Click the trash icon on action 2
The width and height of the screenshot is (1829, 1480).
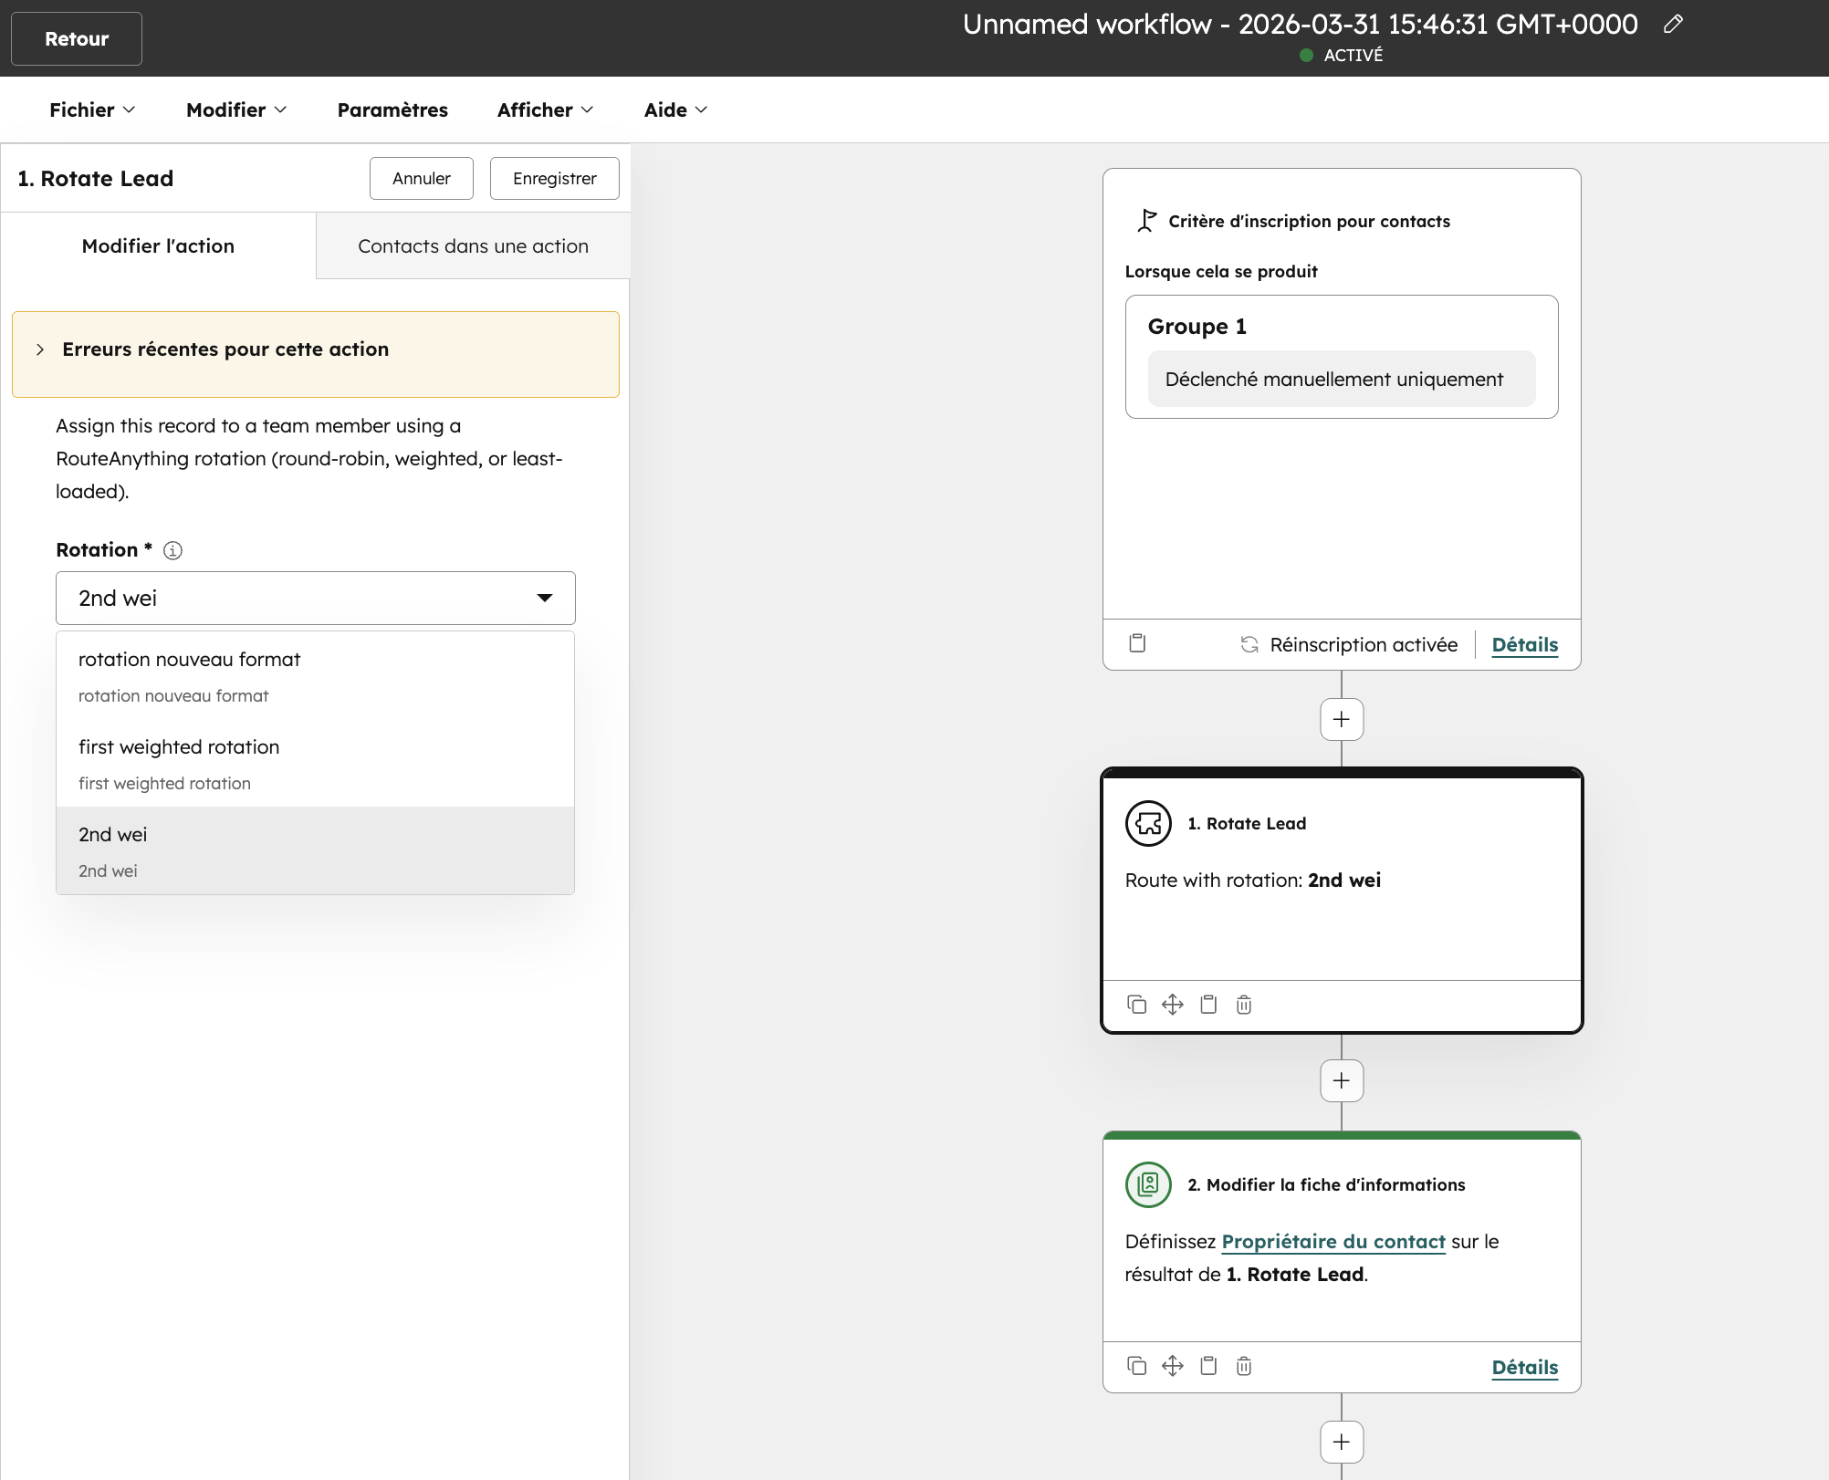point(1244,1366)
